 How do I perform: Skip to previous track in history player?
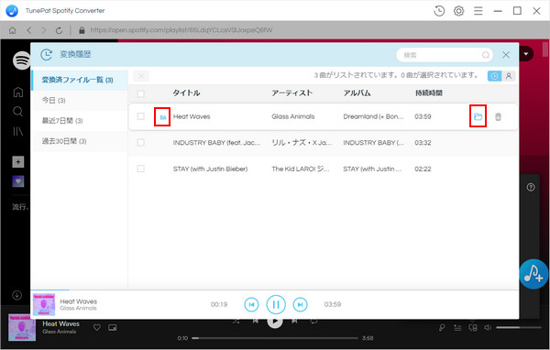pyautogui.click(x=251, y=304)
